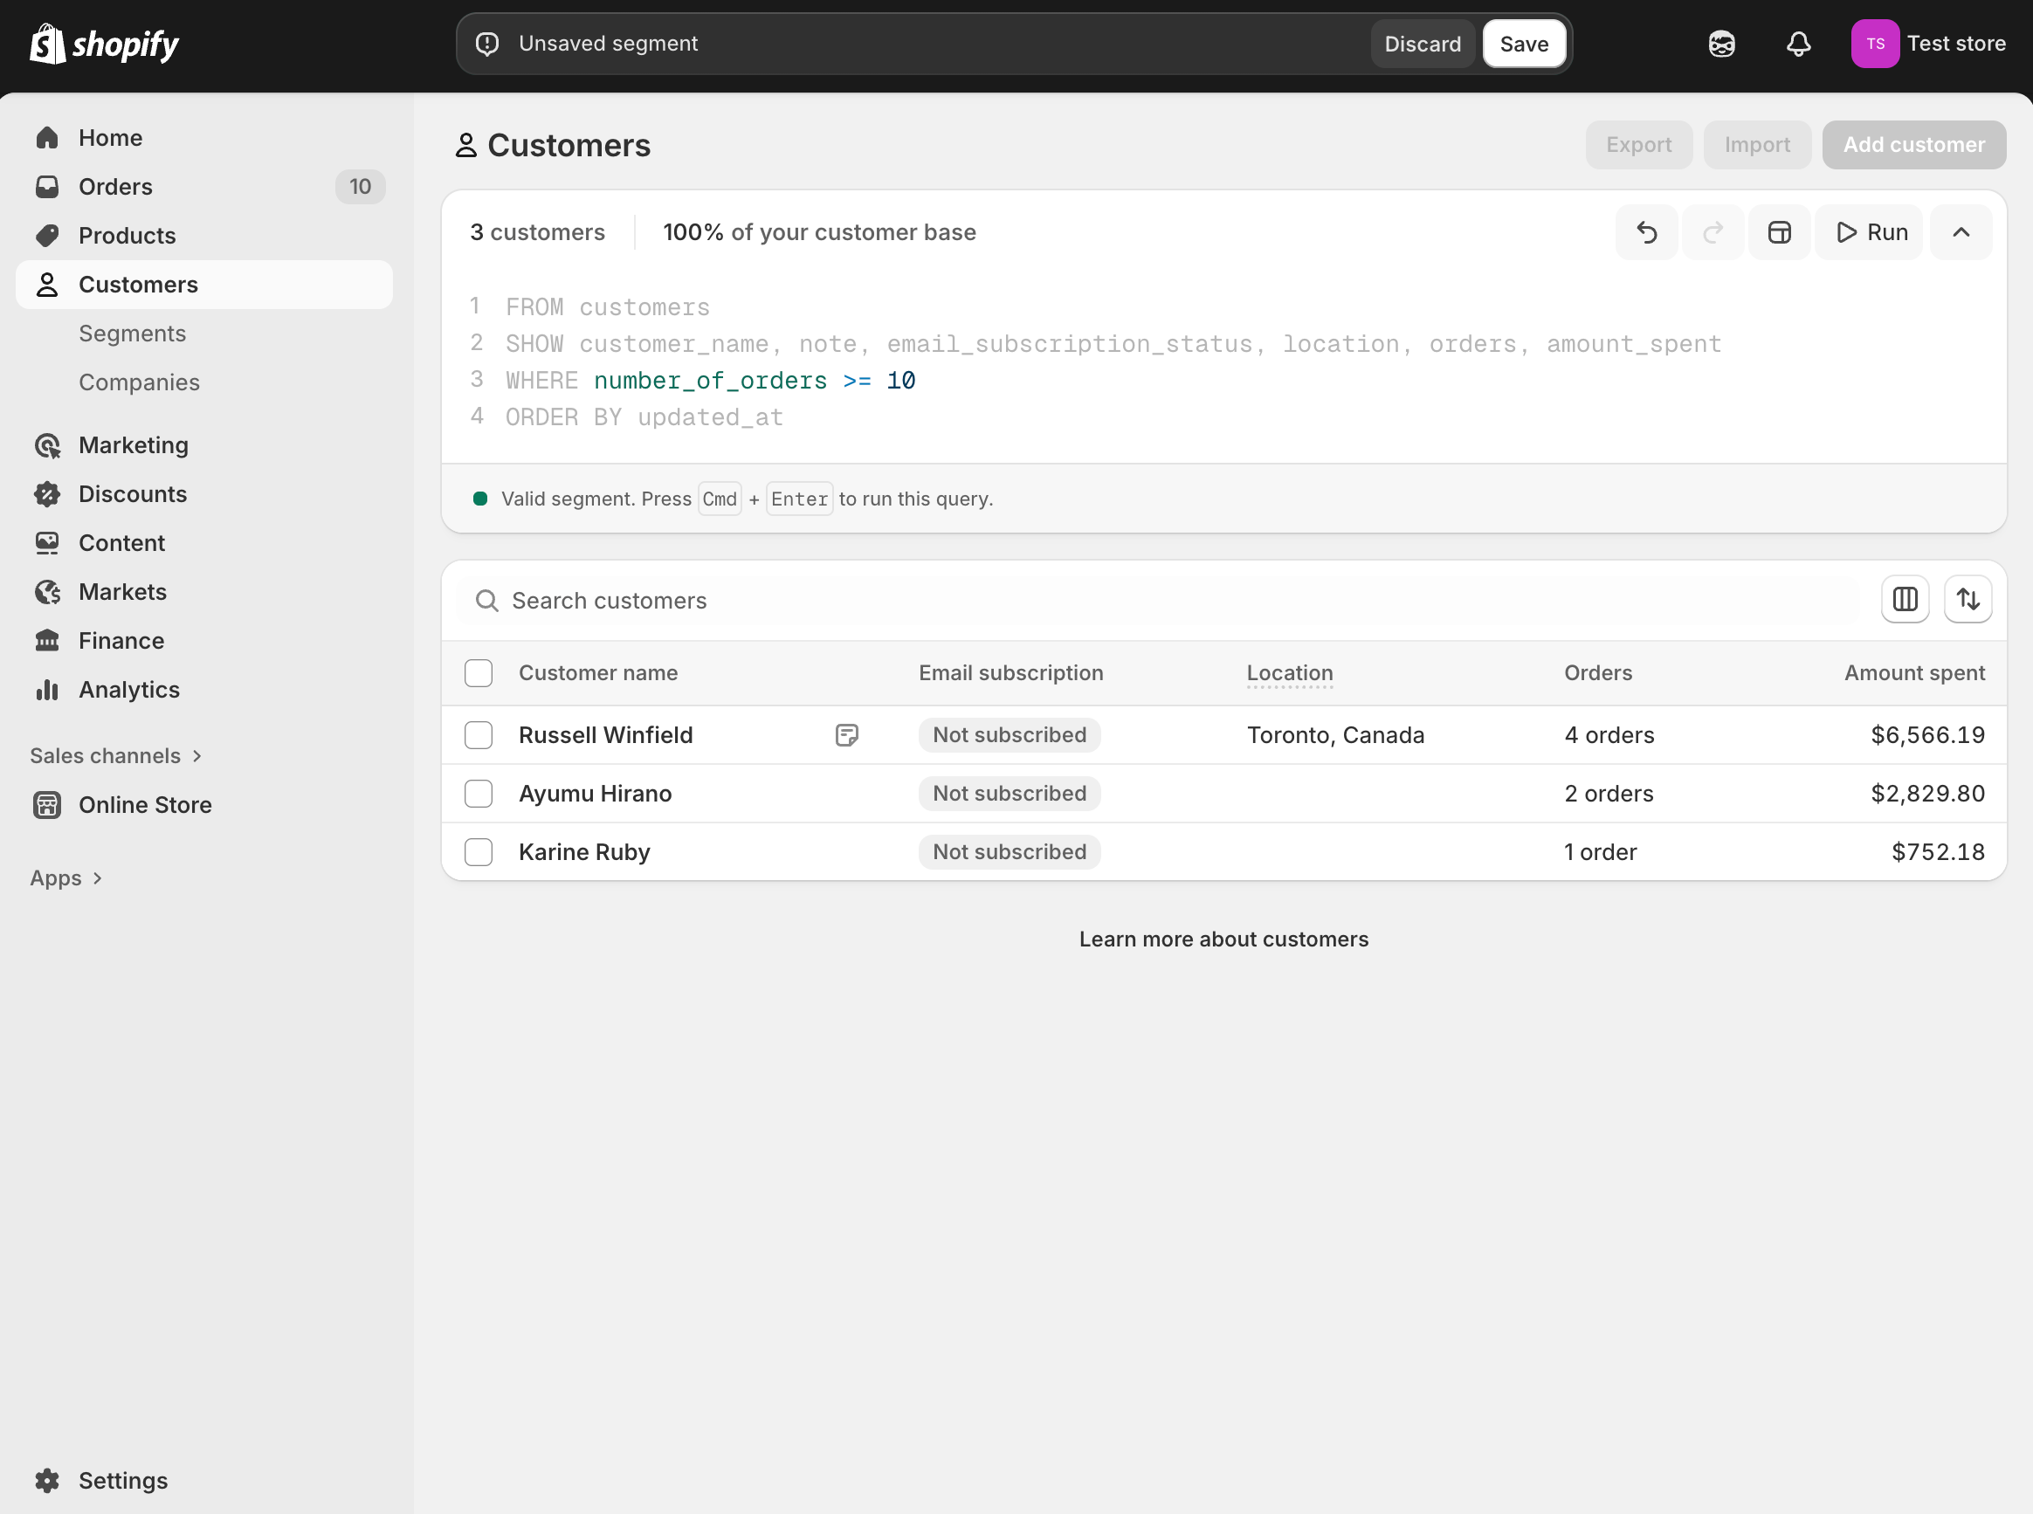Screen dimensions: 2033x1514
Task: Click the Customer name column header
Action: coord(597,673)
